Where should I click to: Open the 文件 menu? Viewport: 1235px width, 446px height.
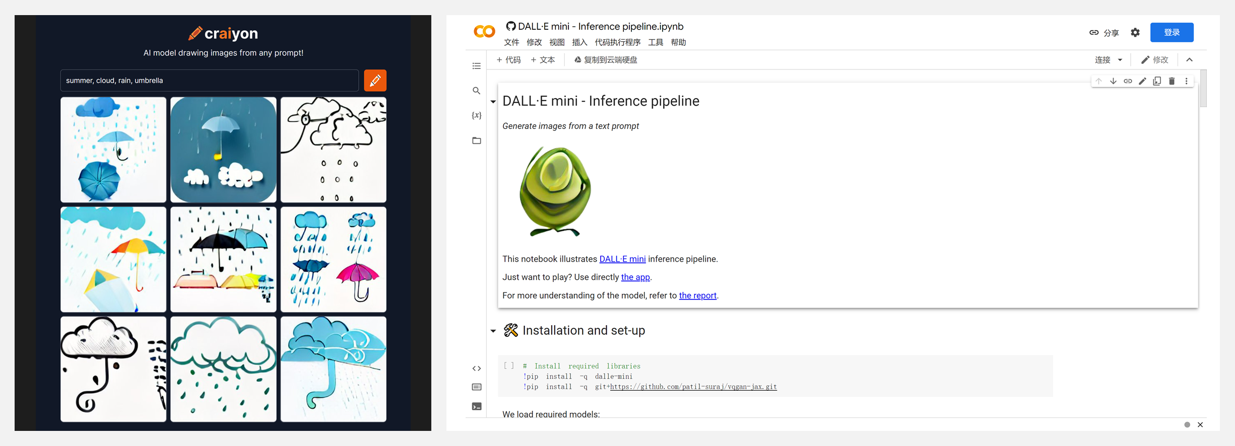pyautogui.click(x=511, y=42)
